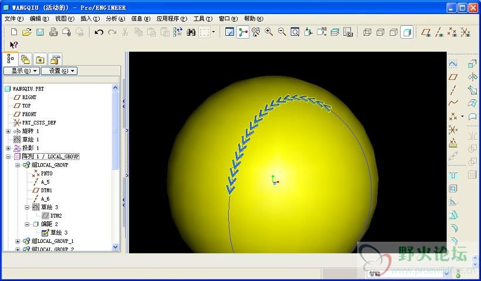Open the 文件(F) menu
The height and width of the screenshot is (281, 481).
point(14,19)
